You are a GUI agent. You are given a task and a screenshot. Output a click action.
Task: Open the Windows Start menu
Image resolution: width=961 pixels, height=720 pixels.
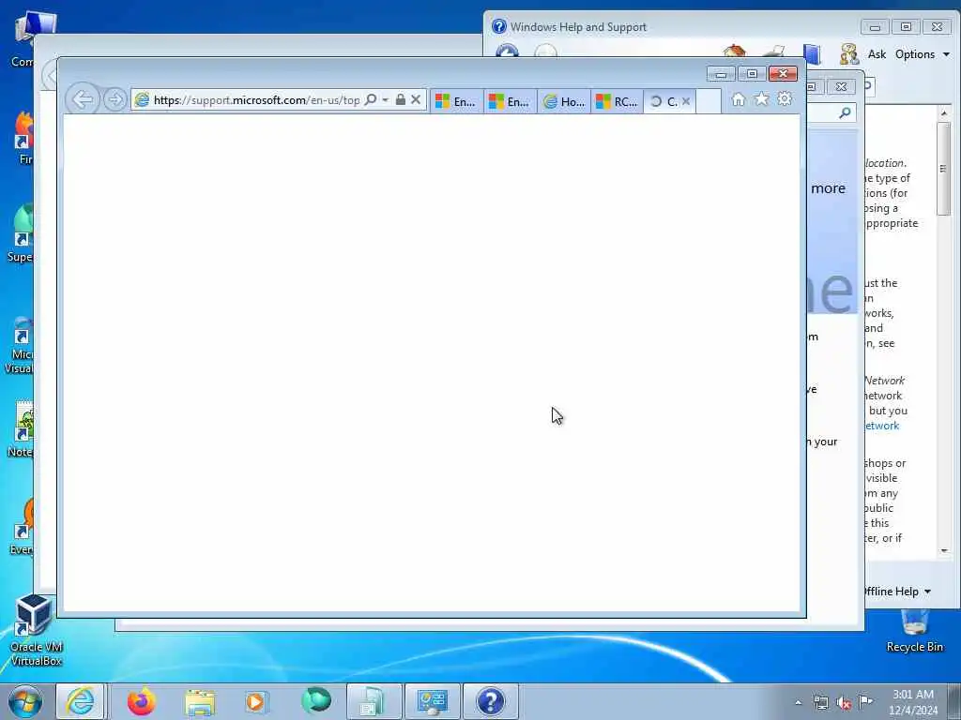pos(25,701)
